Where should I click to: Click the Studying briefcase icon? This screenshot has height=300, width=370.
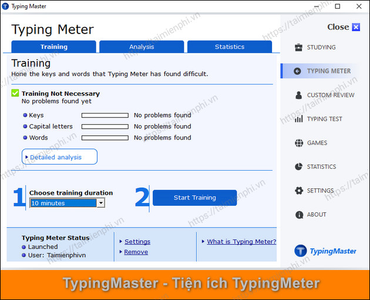click(x=298, y=47)
